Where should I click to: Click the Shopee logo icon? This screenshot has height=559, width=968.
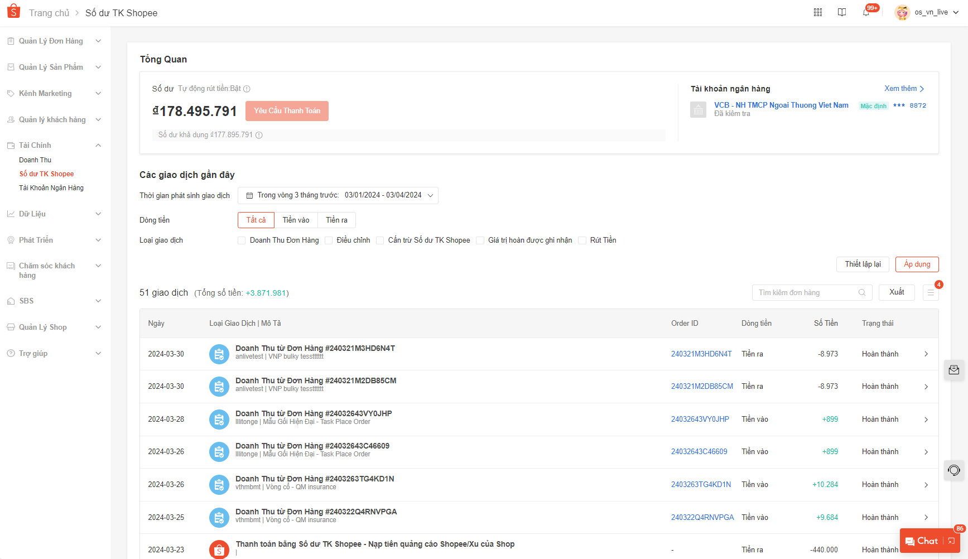coord(13,12)
